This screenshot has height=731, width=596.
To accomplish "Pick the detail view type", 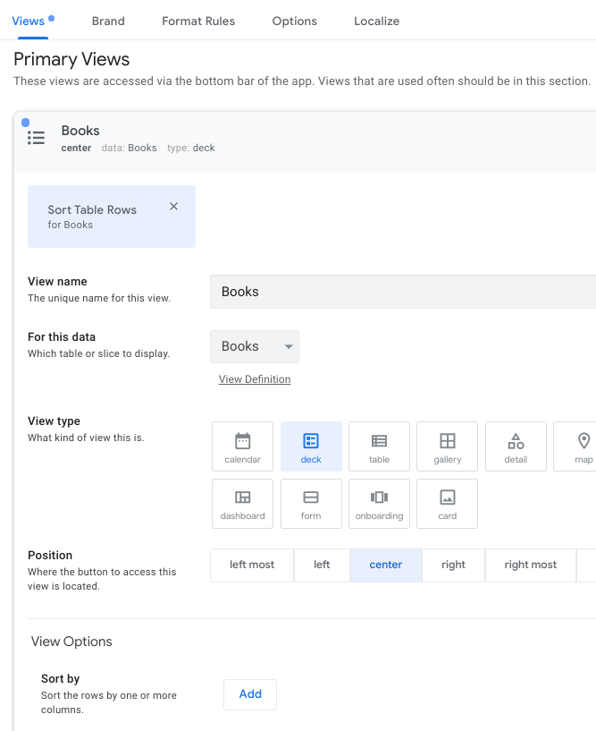I will 516,446.
